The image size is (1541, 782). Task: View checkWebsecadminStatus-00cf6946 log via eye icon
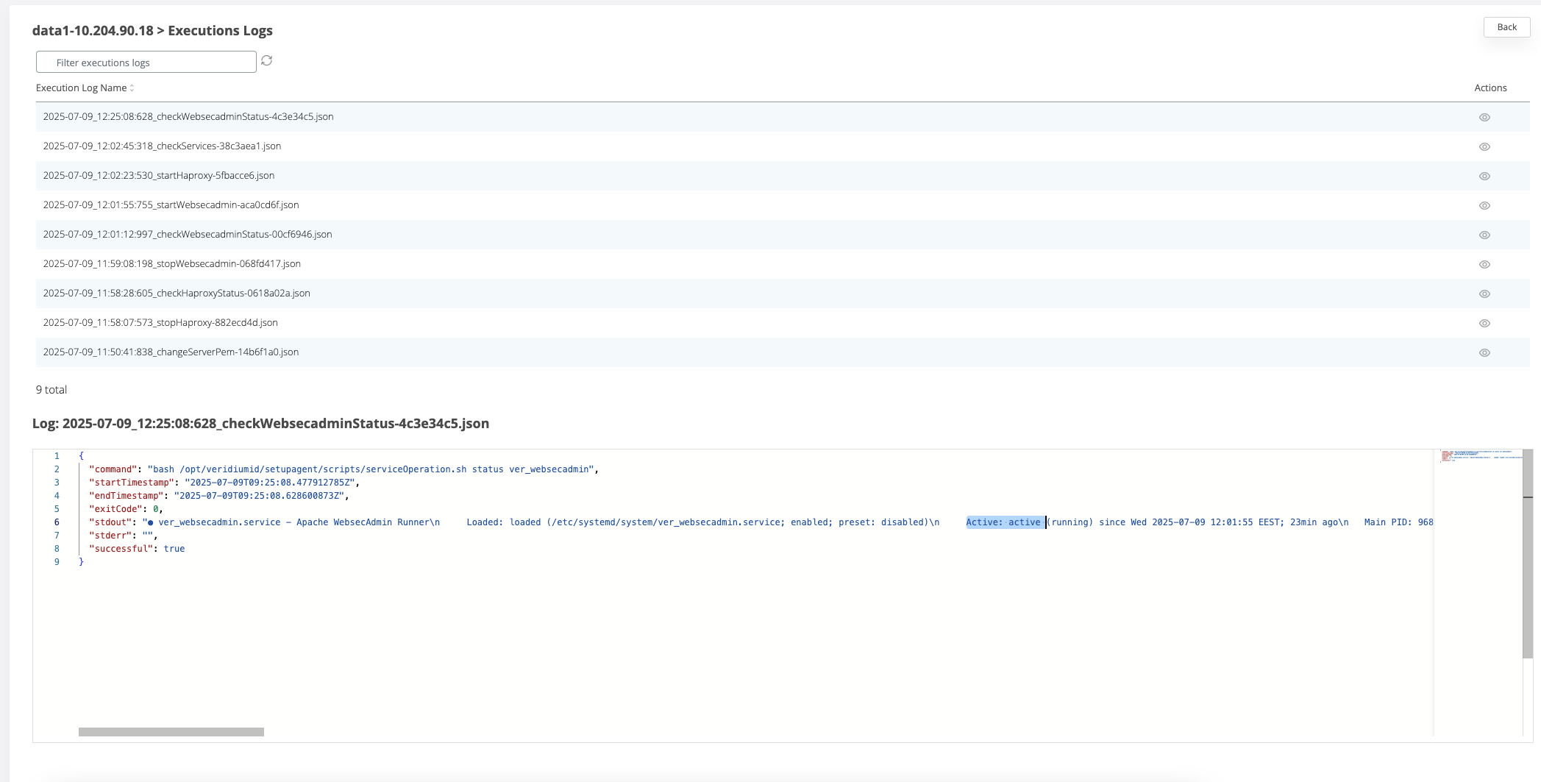click(x=1484, y=235)
